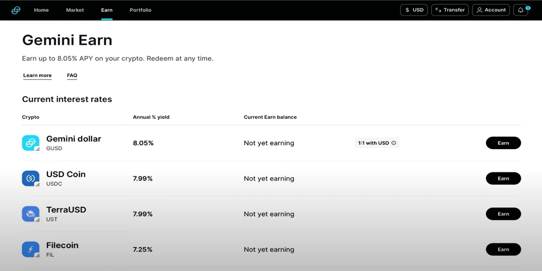The width and height of the screenshot is (542, 271).
Task: Open the FAQ link
Action: coord(72,76)
